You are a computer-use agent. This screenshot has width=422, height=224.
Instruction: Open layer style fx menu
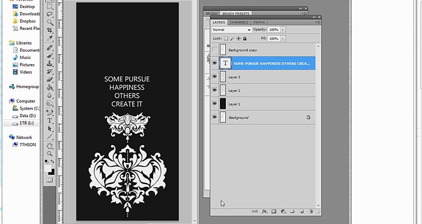pos(265,212)
